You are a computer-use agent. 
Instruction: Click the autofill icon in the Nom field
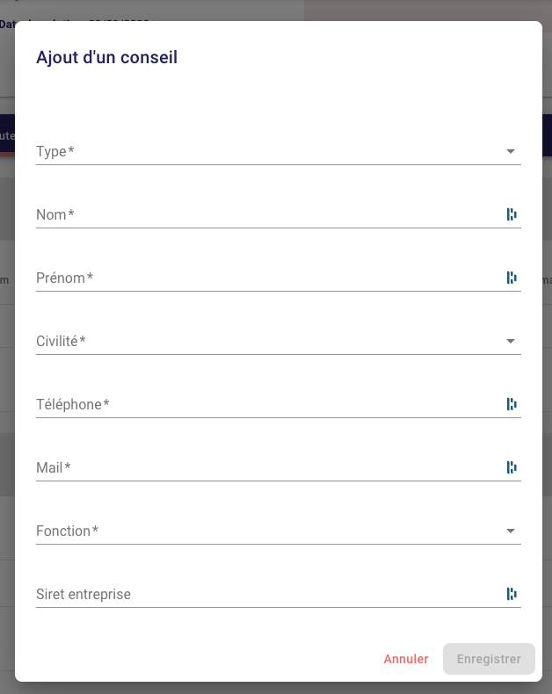[x=511, y=214]
